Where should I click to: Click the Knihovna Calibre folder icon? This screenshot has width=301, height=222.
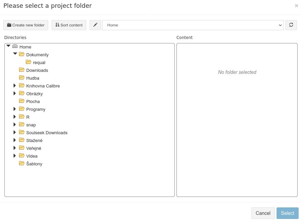coord(22,85)
